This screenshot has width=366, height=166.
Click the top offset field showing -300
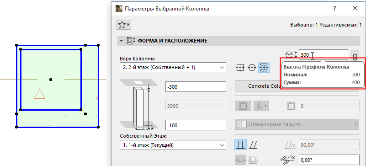196,86
